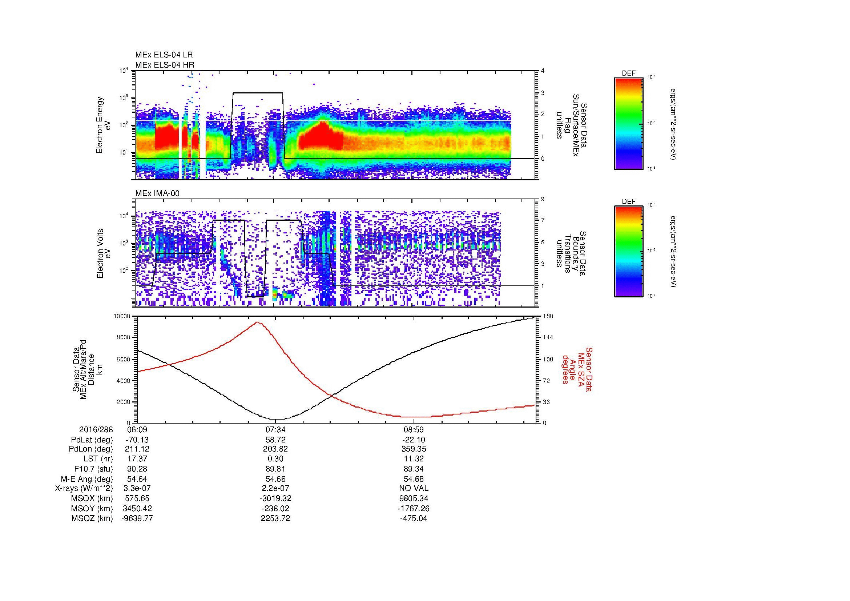This screenshot has height=601, width=850.
Task: Click the MSOY value '-1767.26'
Action: [x=414, y=508]
